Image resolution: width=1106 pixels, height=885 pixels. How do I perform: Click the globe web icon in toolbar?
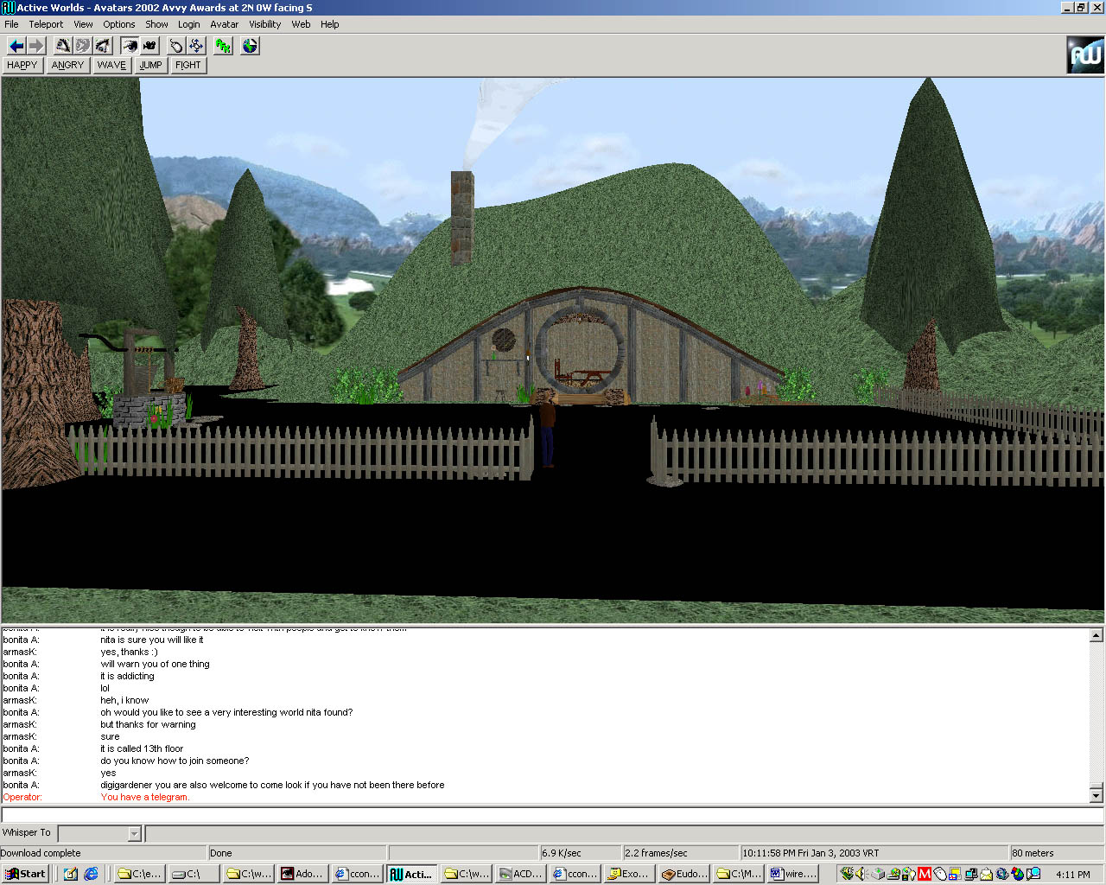(250, 46)
